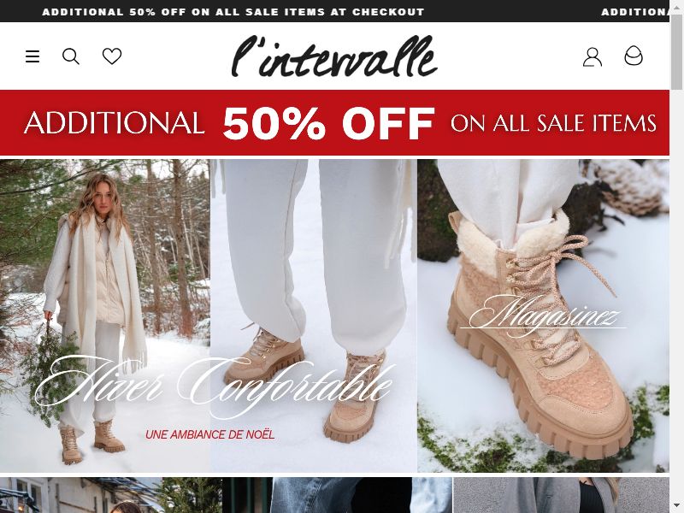Click the white sweatpants with boots image

[x=314, y=315]
